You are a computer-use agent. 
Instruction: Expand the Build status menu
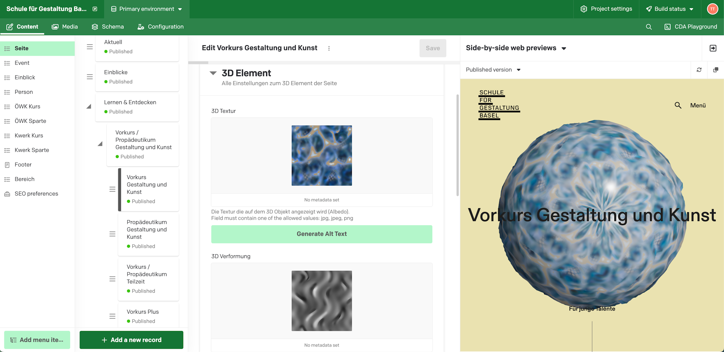(x=670, y=9)
